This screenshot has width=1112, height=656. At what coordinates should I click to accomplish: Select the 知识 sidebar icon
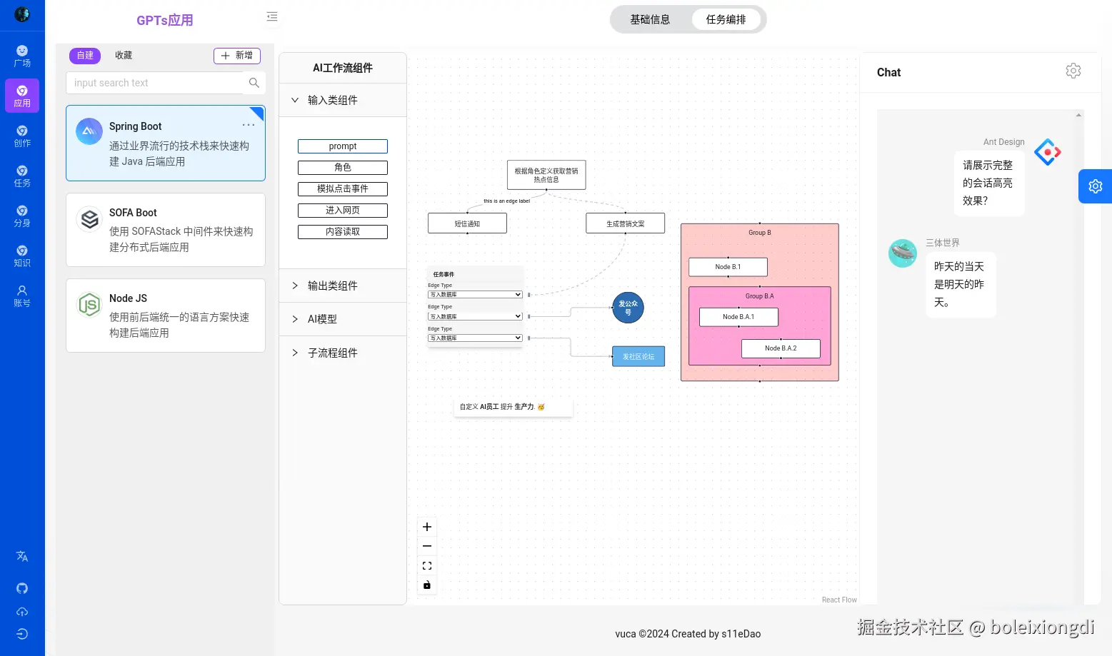click(22, 256)
